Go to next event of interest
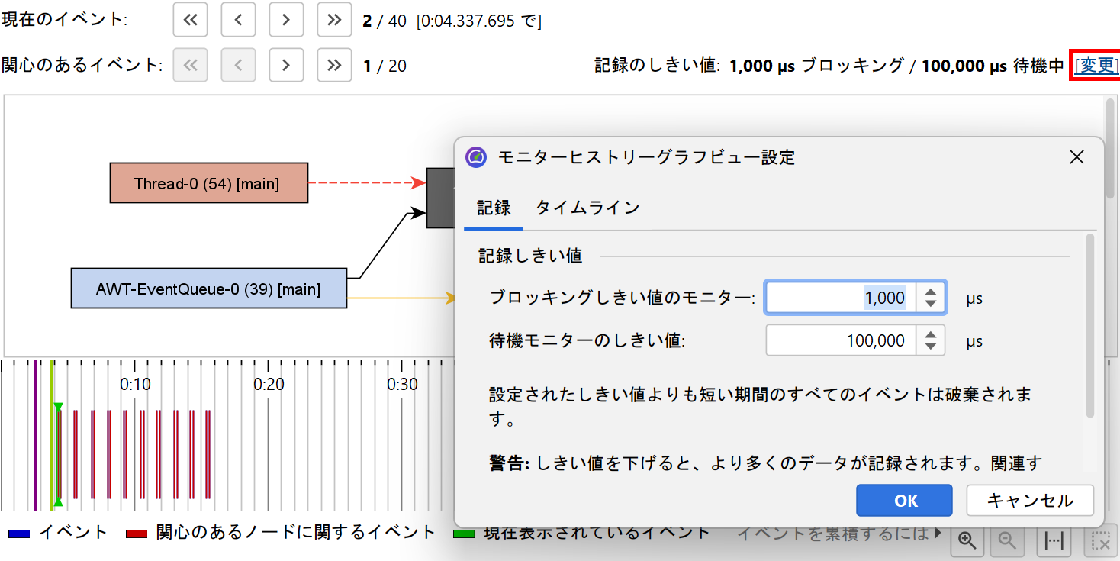1120x561 pixels. pos(286,66)
